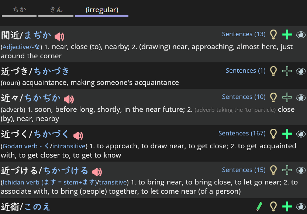Toggle the eye icon for 近々

pos(301,97)
